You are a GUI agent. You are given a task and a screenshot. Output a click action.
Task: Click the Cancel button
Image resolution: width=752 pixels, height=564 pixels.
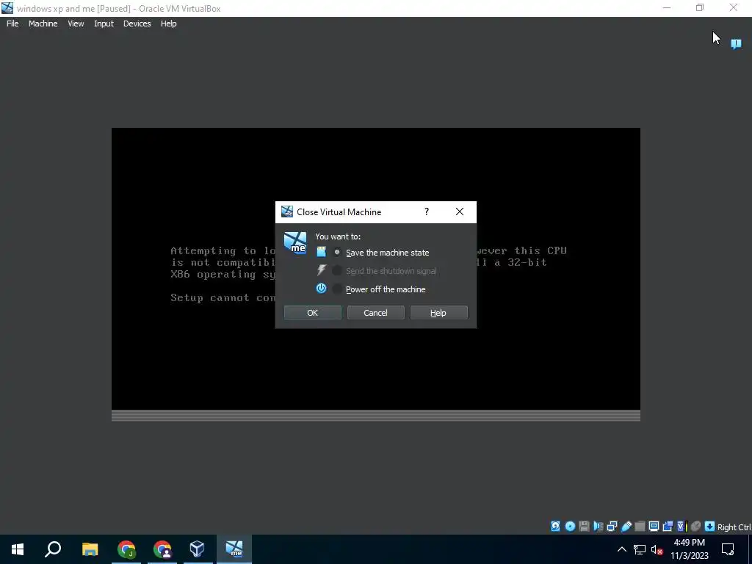375,313
